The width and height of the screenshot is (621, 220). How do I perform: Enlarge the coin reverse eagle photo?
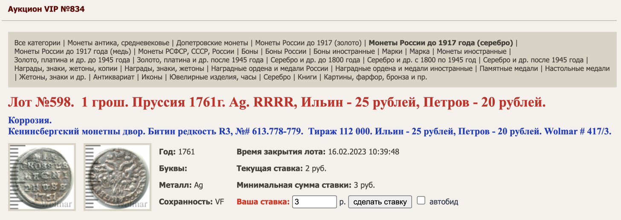(x=117, y=177)
